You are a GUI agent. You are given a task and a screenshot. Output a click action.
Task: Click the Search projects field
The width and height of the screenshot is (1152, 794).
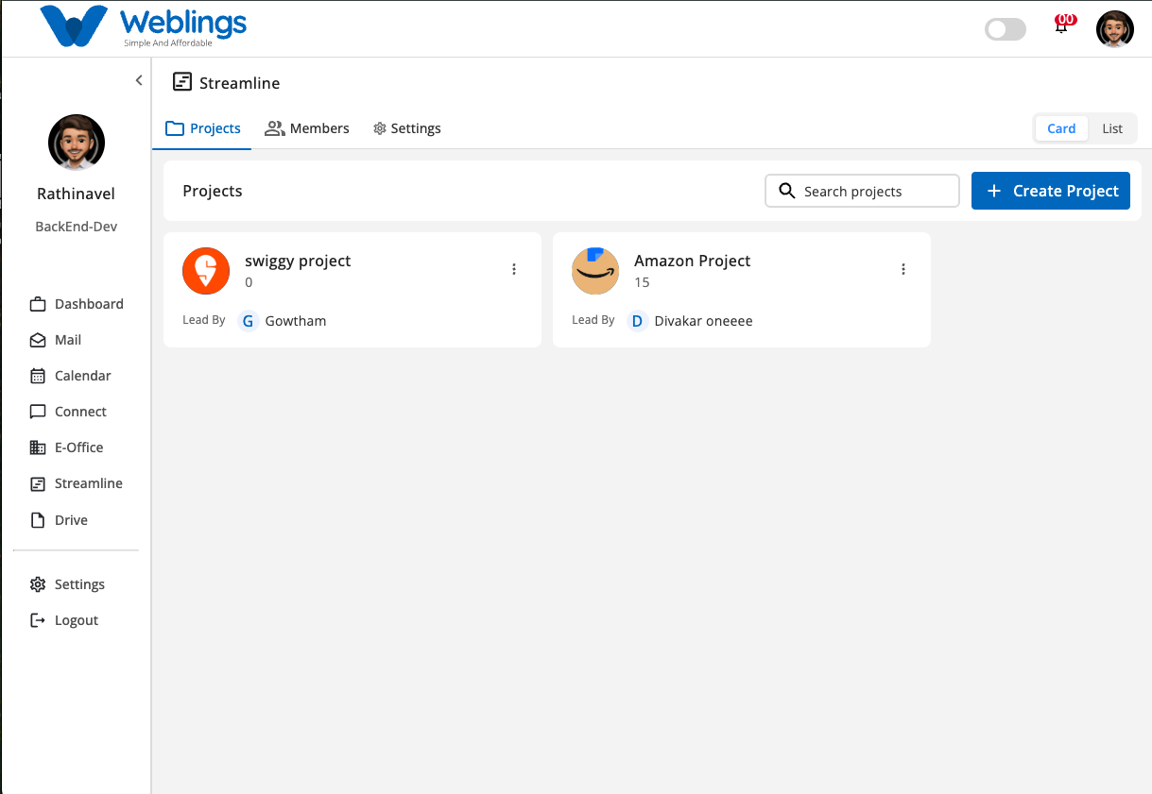tap(862, 191)
